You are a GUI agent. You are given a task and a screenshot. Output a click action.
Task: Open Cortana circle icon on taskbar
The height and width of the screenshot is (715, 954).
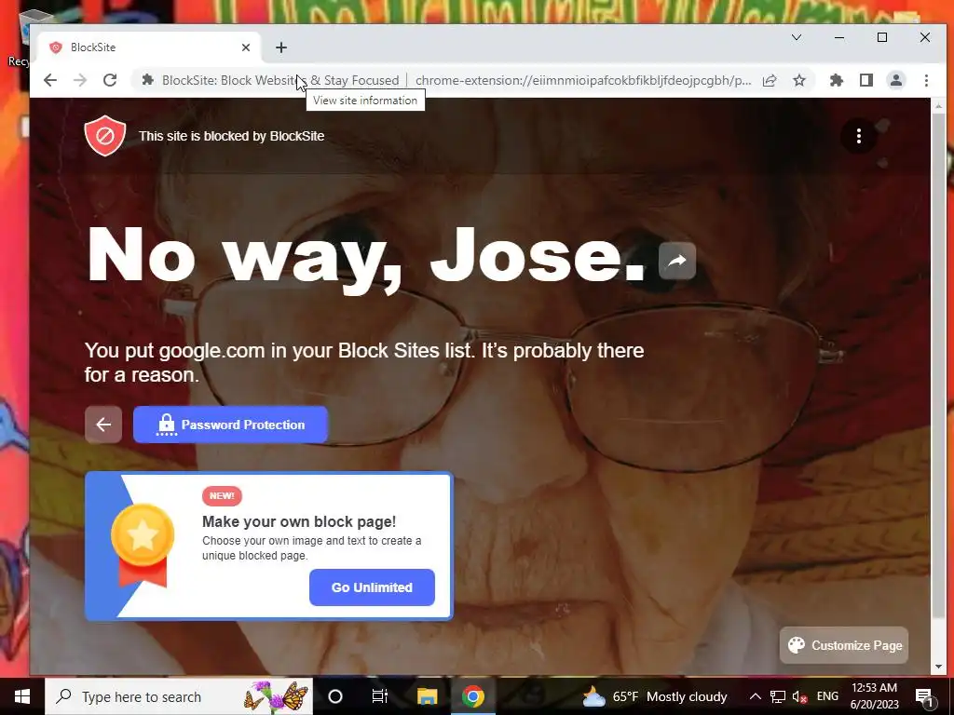click(x=335, y=696)
